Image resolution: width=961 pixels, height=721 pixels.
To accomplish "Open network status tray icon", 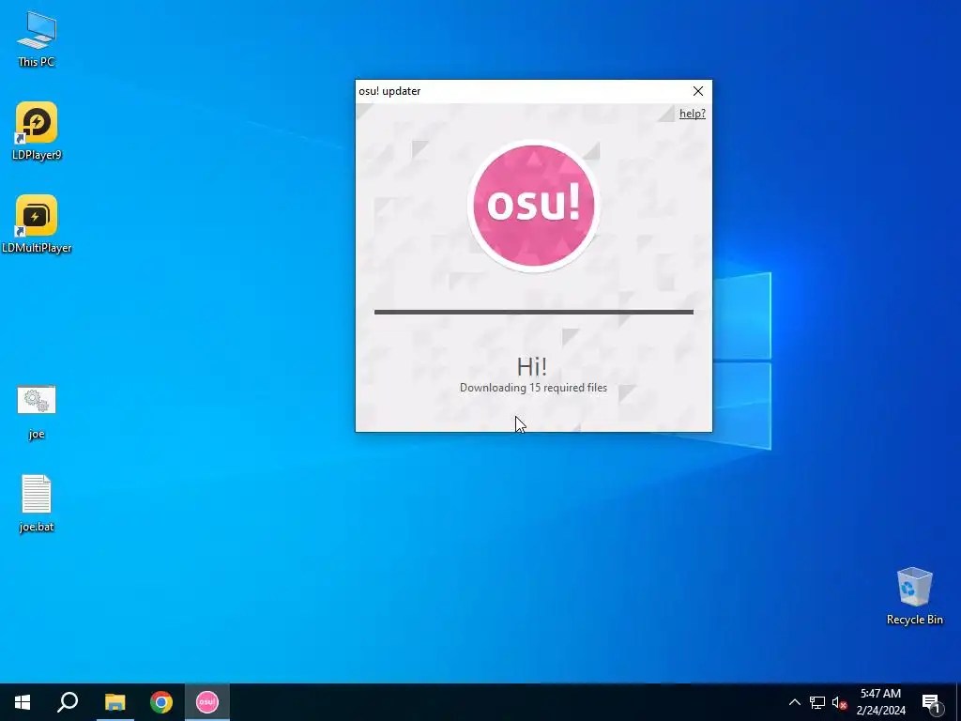I will click(x=817, y=702).
